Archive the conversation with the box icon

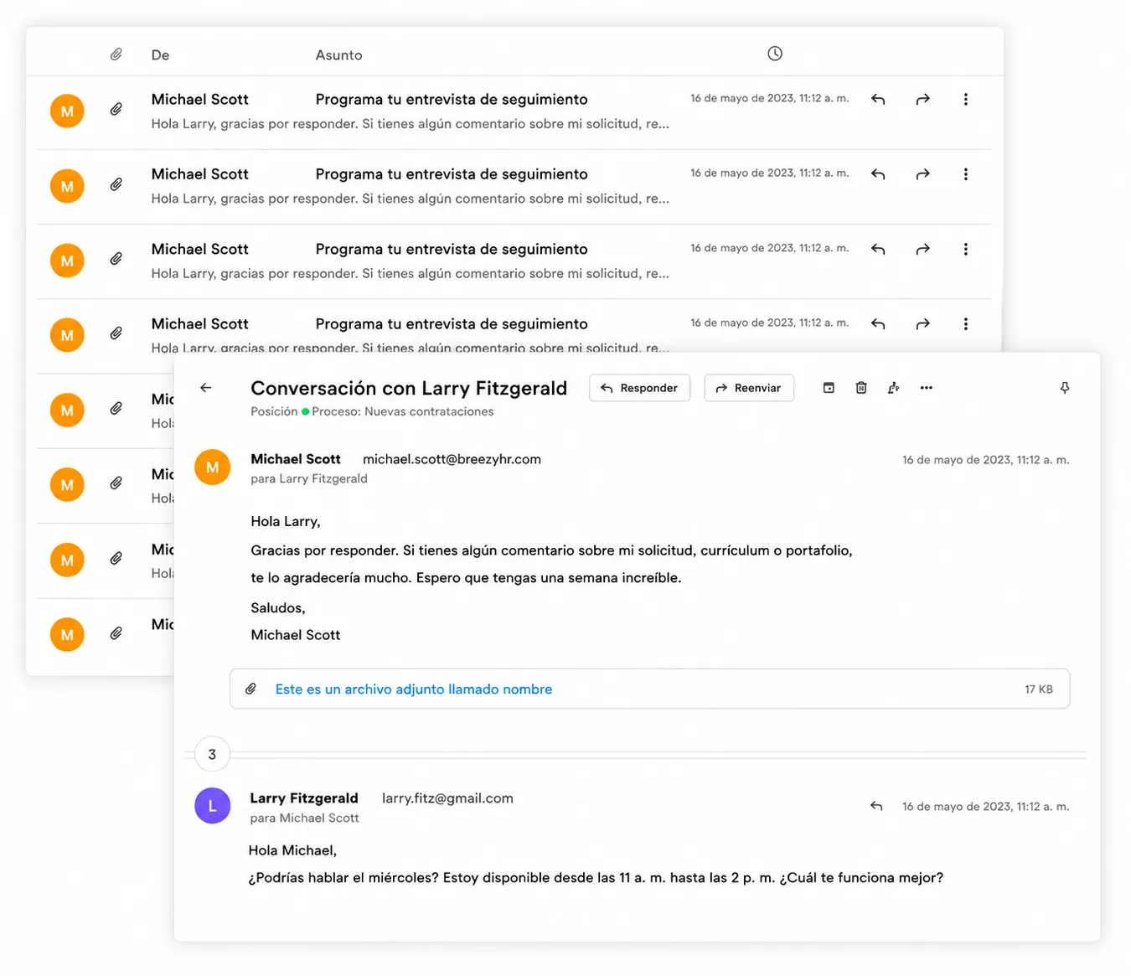[829, 388]
